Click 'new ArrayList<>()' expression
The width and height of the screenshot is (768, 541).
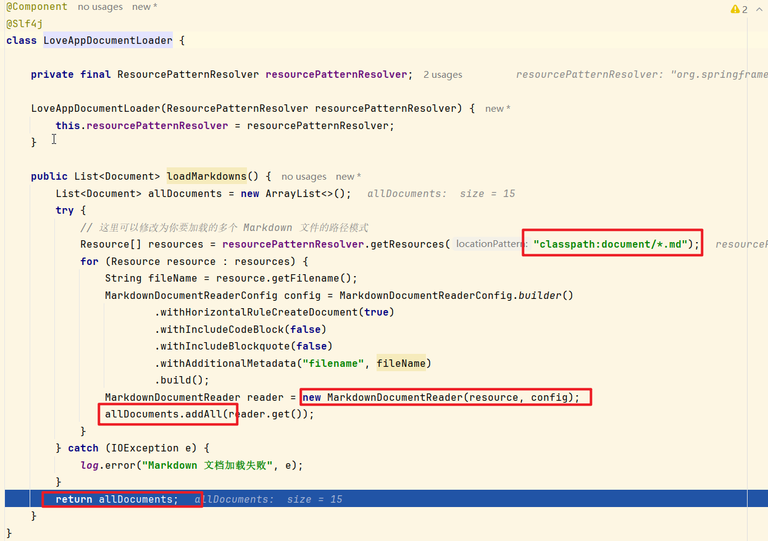(x=293, y=193)
